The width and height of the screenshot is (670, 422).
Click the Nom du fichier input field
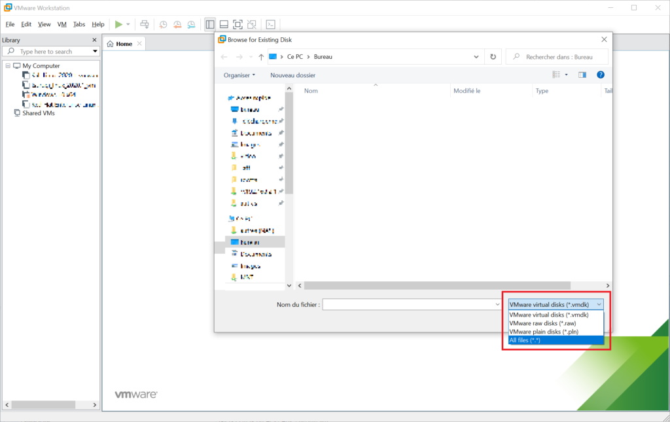(x=408, y=304)
